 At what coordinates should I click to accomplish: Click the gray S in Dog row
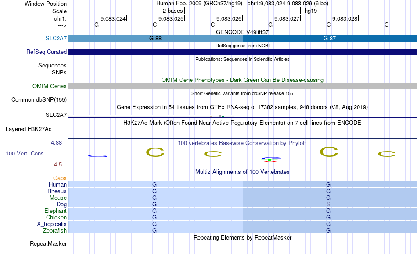tap(328, 205)
